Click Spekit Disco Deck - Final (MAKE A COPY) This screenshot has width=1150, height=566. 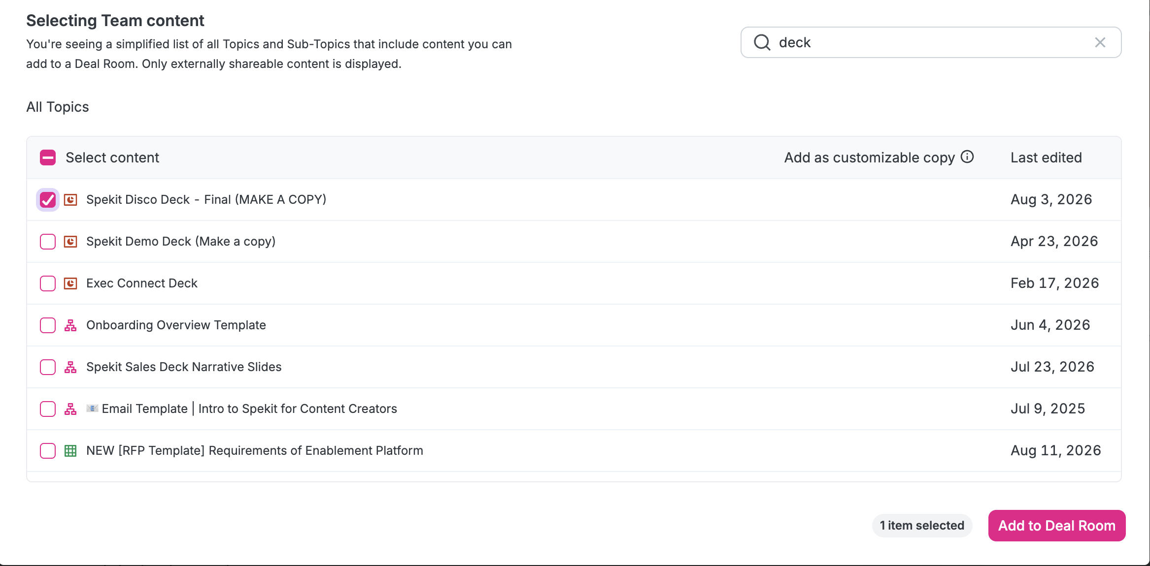206,199
